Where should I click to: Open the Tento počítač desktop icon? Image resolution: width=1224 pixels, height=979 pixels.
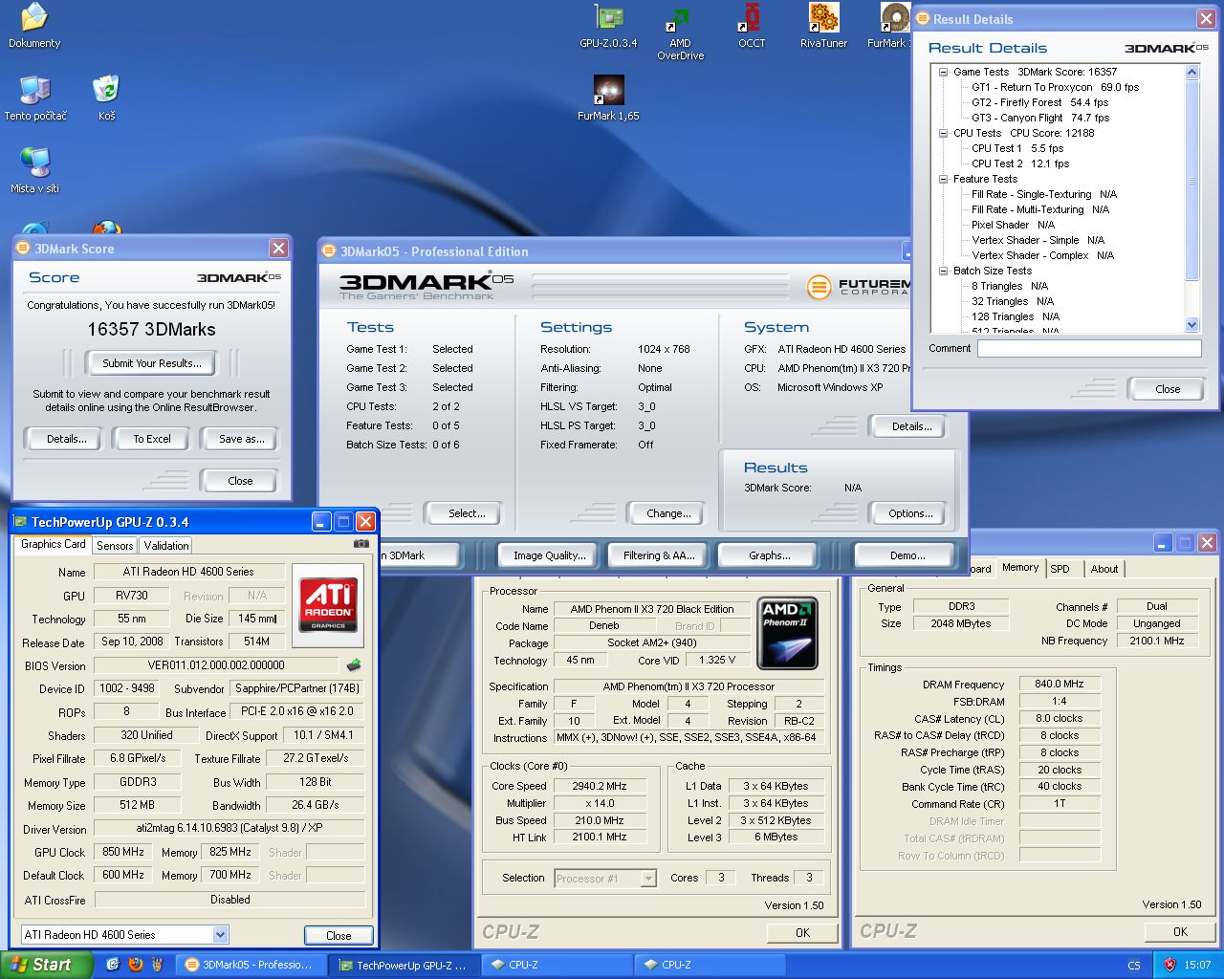pos(35,98)
